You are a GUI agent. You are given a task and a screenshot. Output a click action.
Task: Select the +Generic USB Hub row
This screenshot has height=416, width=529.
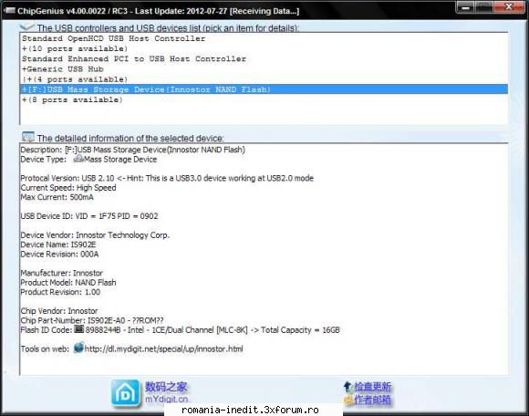tap(264, 69)
